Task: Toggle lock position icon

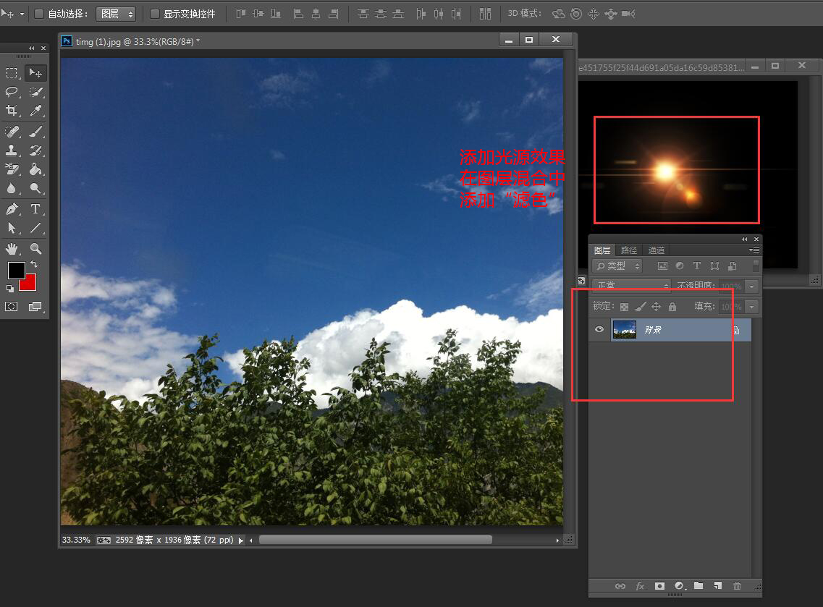Action: click(x=656, y=306)
